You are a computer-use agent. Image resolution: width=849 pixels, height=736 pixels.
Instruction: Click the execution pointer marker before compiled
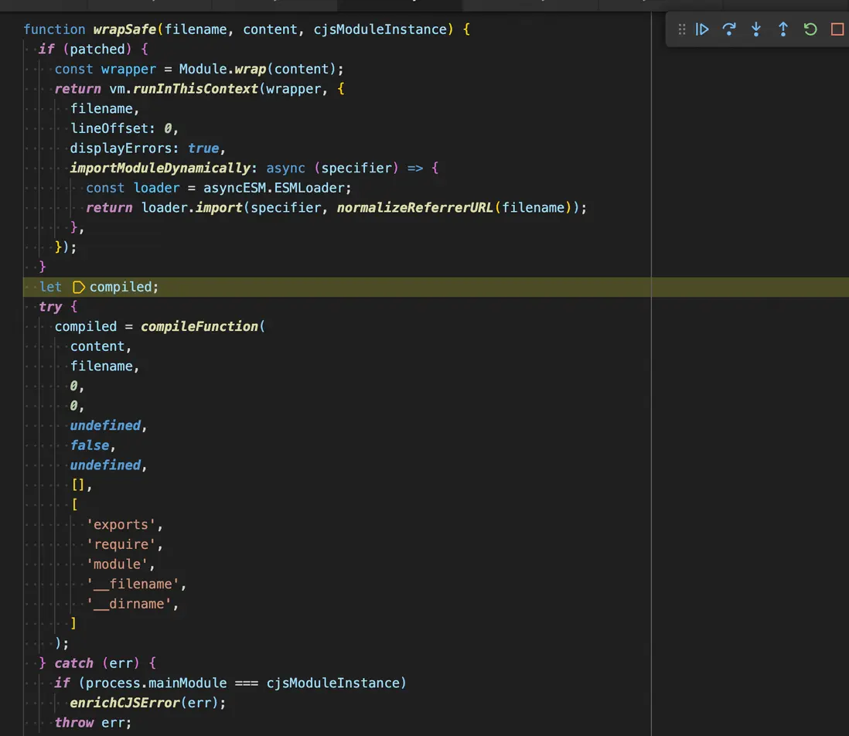(x=78, y=287)
